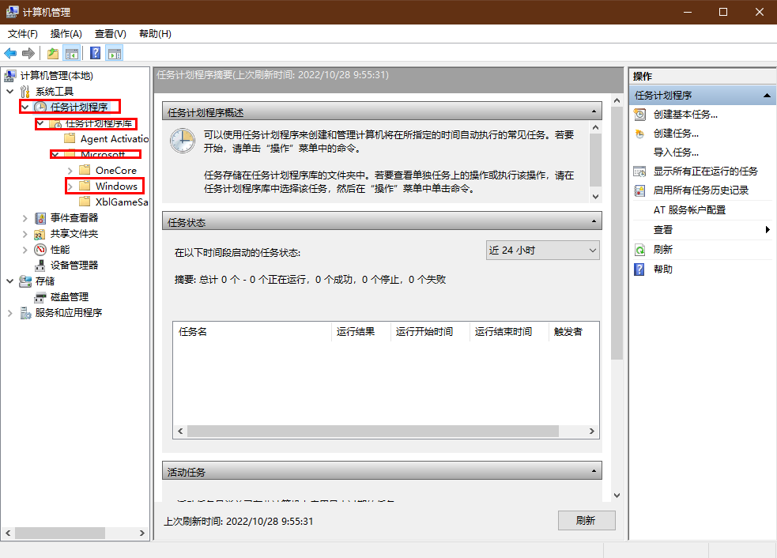This screenshot has height=558, width=777.
Task: Click the 刷新 button at bottom
Action: (587, 520)
